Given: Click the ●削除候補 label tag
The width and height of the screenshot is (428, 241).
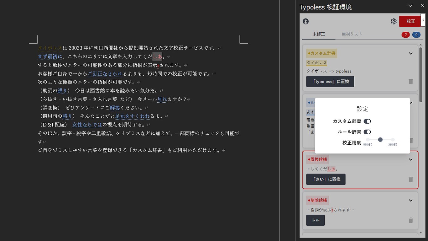Looking at the screenshot, I should point(317,200).
